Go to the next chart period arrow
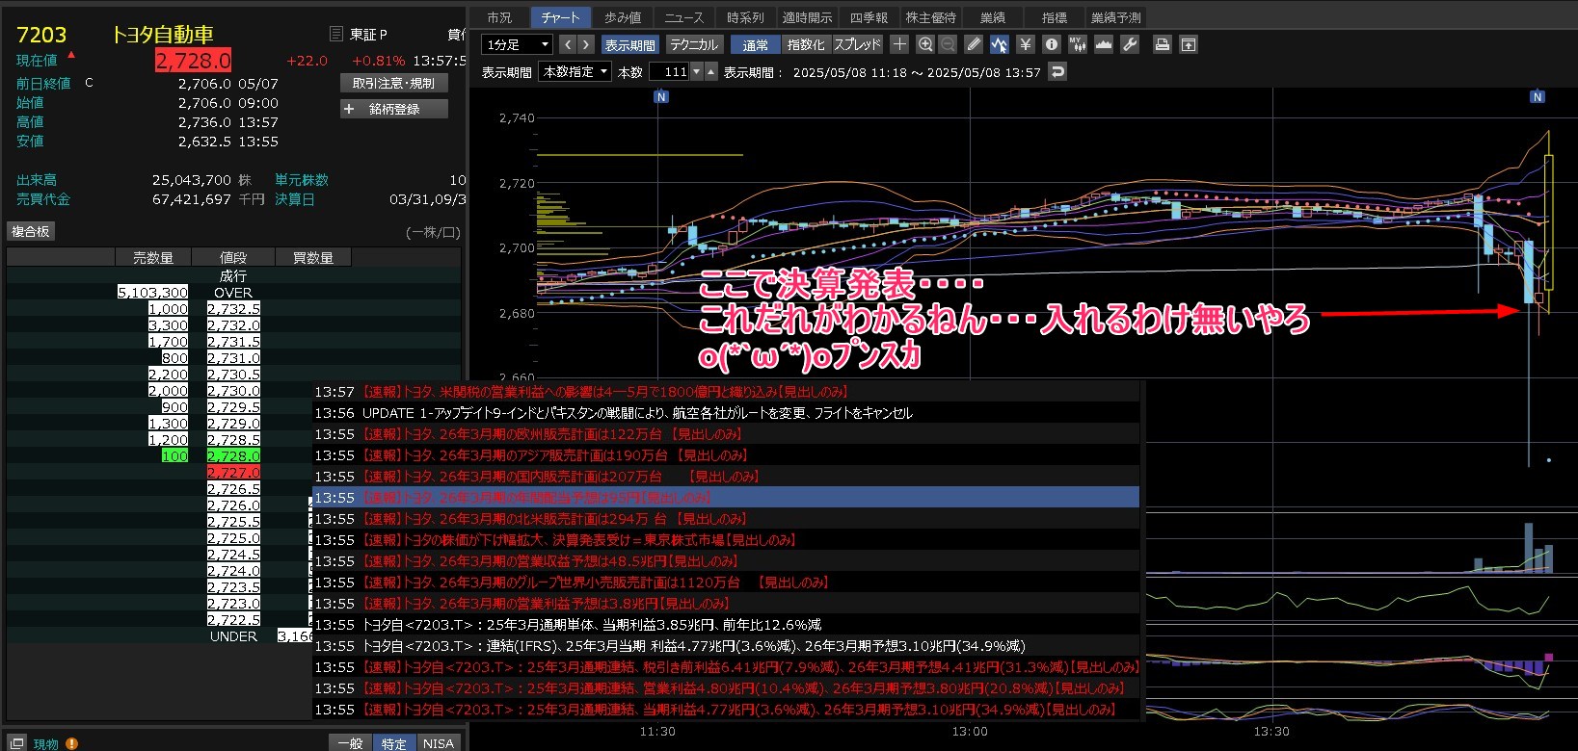1578x751 pixels. pyautogui.click(x=586, y=44)
